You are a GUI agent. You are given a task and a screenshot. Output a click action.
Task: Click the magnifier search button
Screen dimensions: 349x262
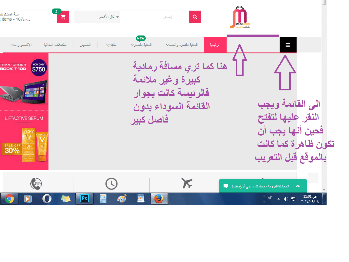[195, 17]
